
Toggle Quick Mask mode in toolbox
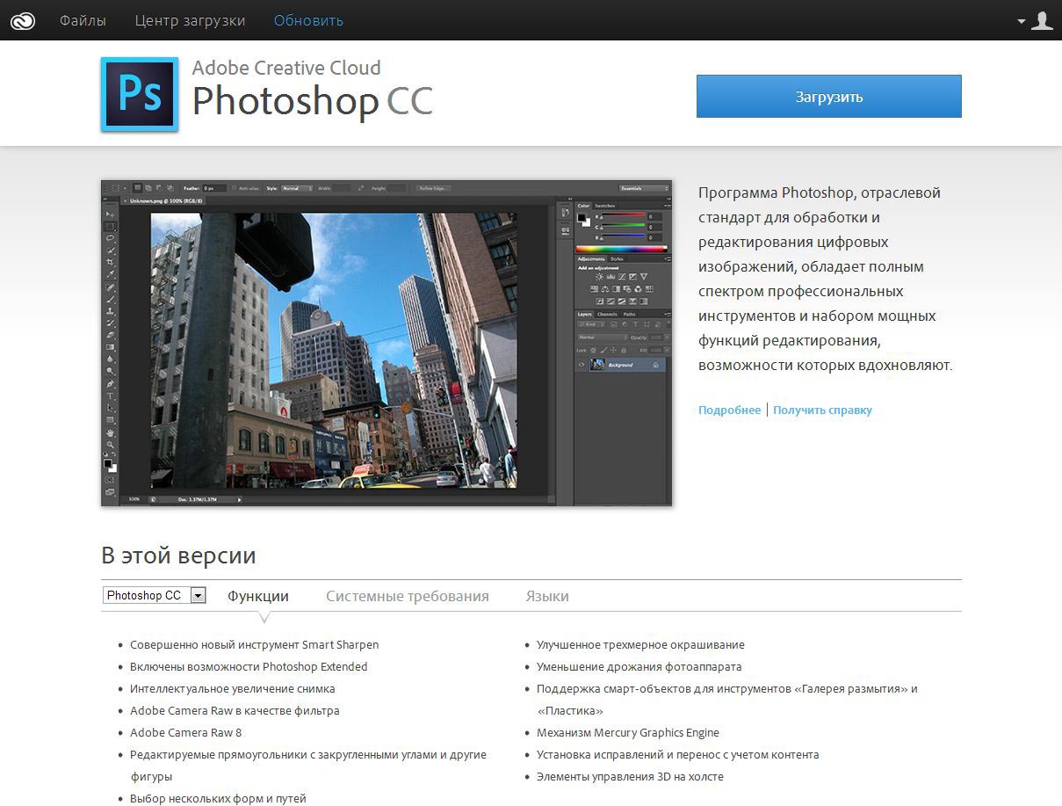pyautogui.click(x=109, y=480)
